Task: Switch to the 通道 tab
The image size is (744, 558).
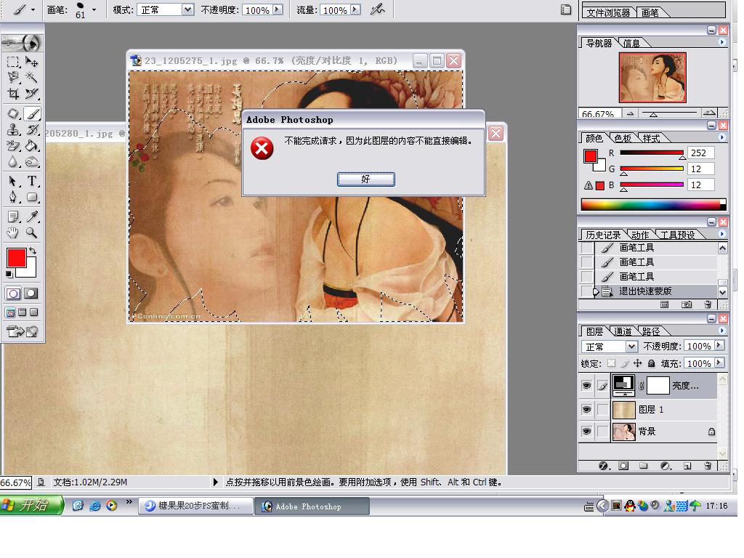Action: point(623,331)
